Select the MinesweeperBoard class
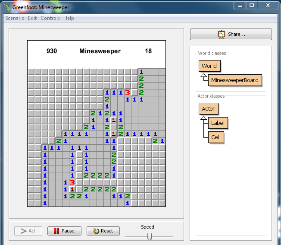This screenshot has width=281, height=245. point(235,80)
